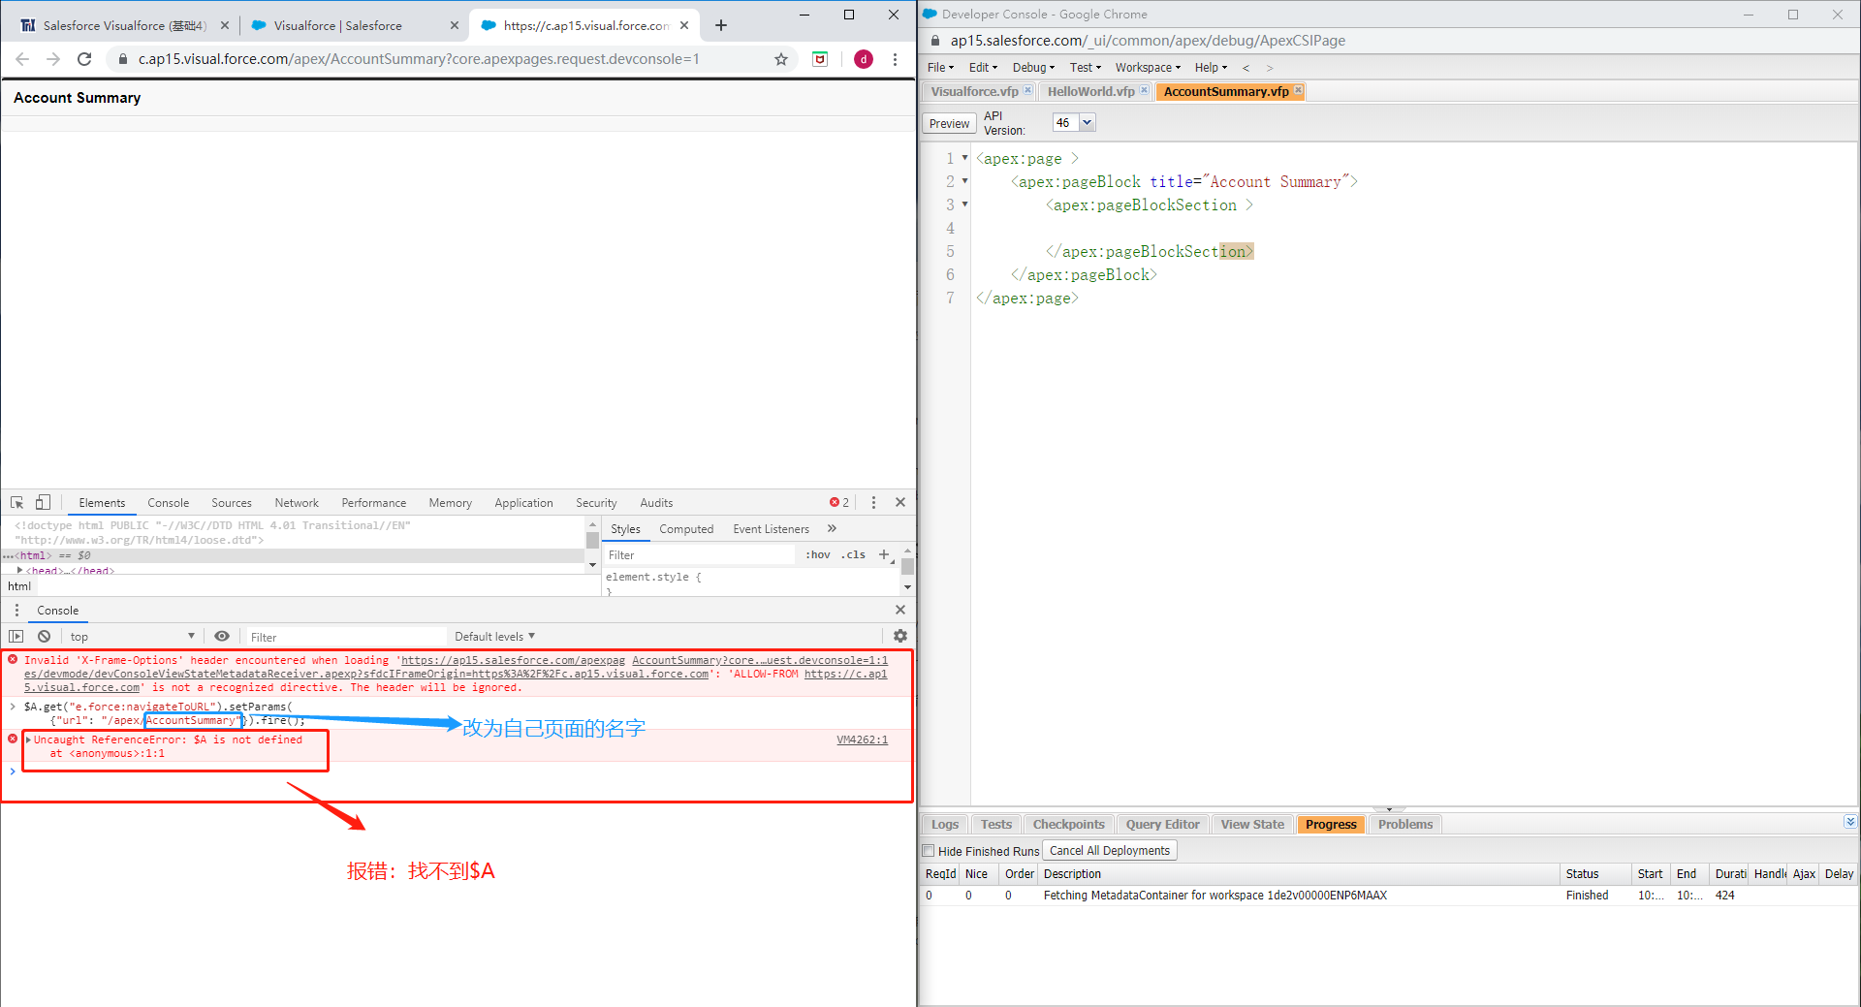Open the red shield extension icon
This screenshot has width=1861, height=1007.
pos(820,59)
